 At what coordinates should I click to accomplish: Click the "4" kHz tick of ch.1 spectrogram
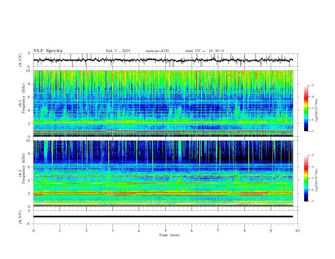tap(30, 110)
